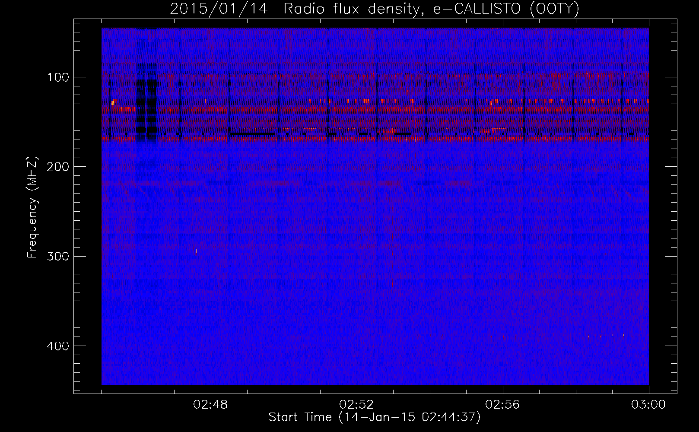Click the 02:48 time tick label
The height and width of the screenshot is (432, 699).
[x=210, y=405]
